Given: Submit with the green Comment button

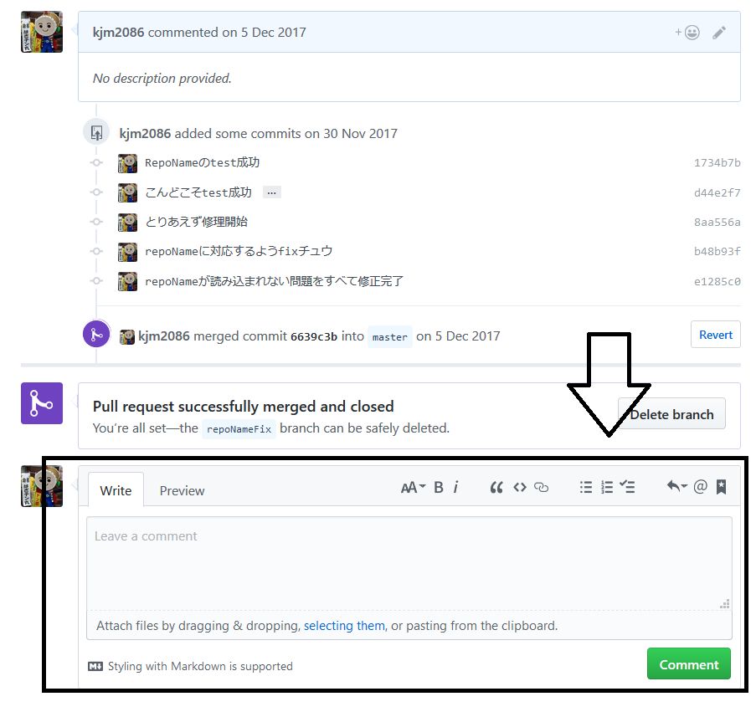Looking at the screenshot, I should [x=688, y=664].
